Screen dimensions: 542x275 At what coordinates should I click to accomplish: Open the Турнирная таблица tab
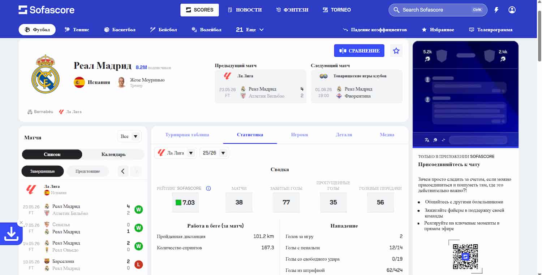coord(187,135)
